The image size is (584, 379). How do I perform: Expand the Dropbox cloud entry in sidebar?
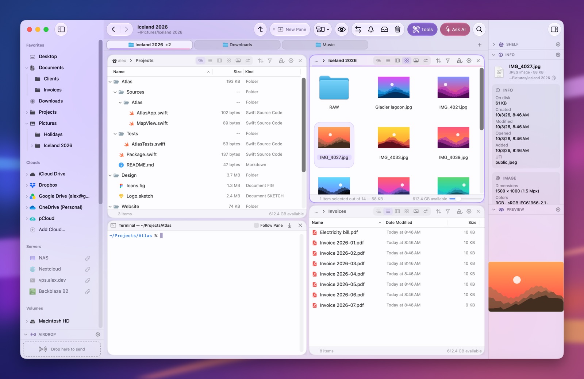tap(27, 185)
